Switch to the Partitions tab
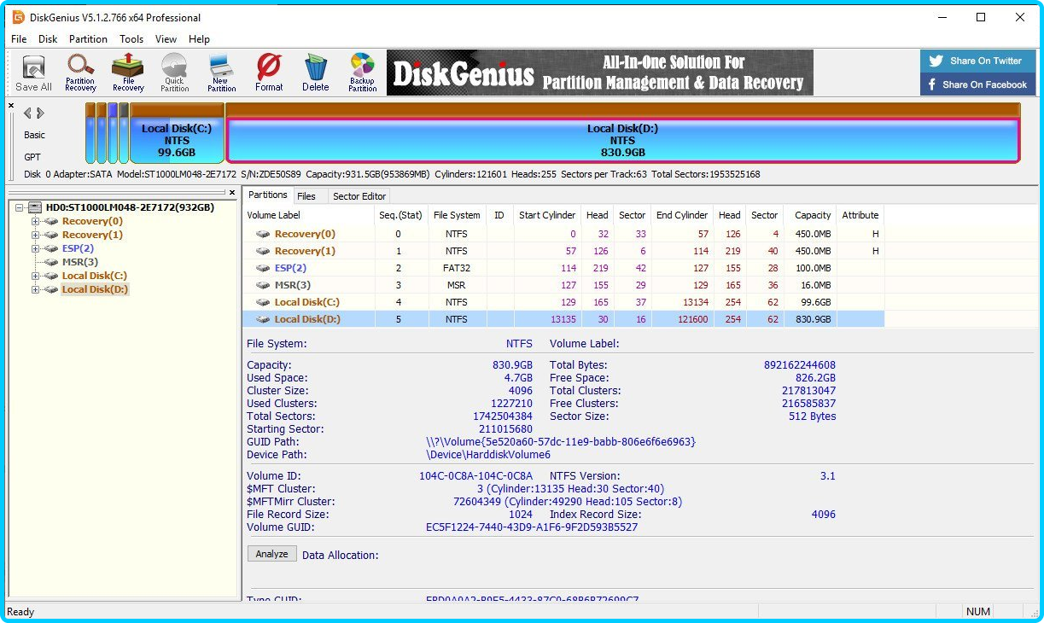This screenshot has height=623, width=1044. (x=268, y=195)
